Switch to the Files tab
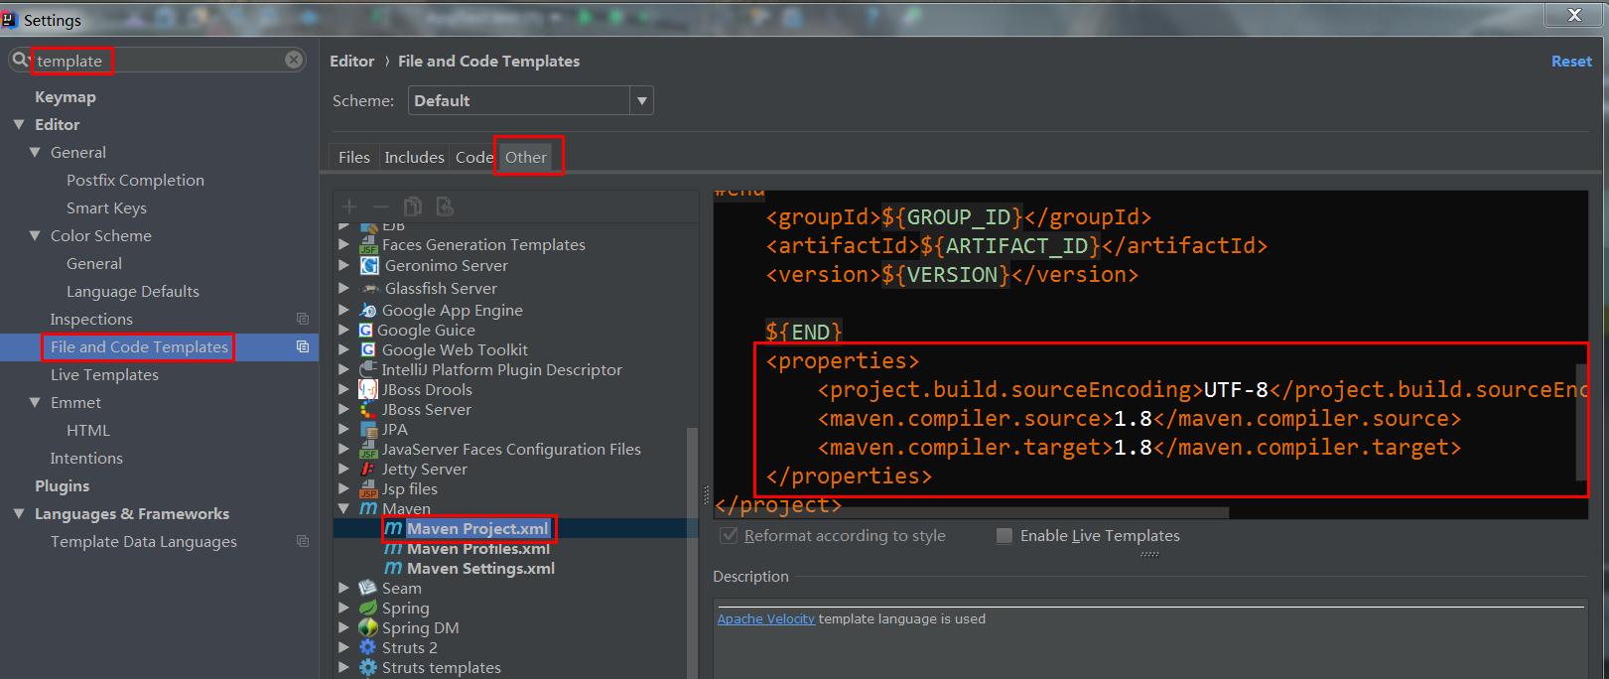1609x679 pixels. tap(353, 157)
